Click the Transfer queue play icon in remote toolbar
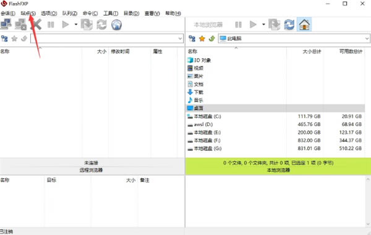Image resolution: width=371 pixels, height=235 pixels. (66, 24)
